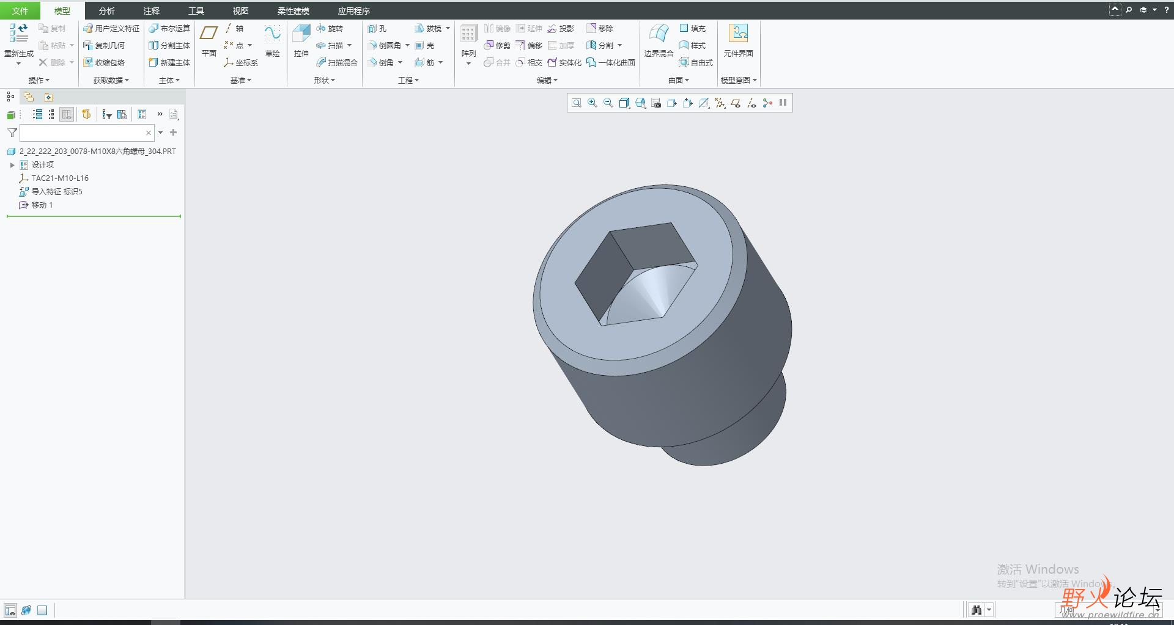The height and width of the screenshot is (625, 1174).
Task: Zoom in with the magnifier plus icon
Action: (592, 103)
